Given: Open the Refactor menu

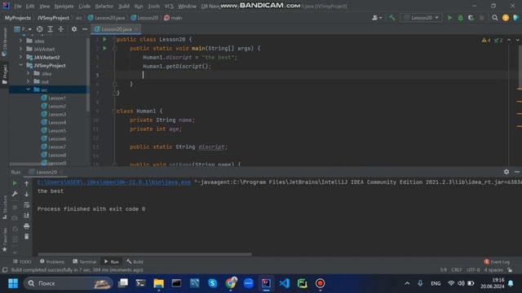Looking at the screenshot, I should [104, 6].
